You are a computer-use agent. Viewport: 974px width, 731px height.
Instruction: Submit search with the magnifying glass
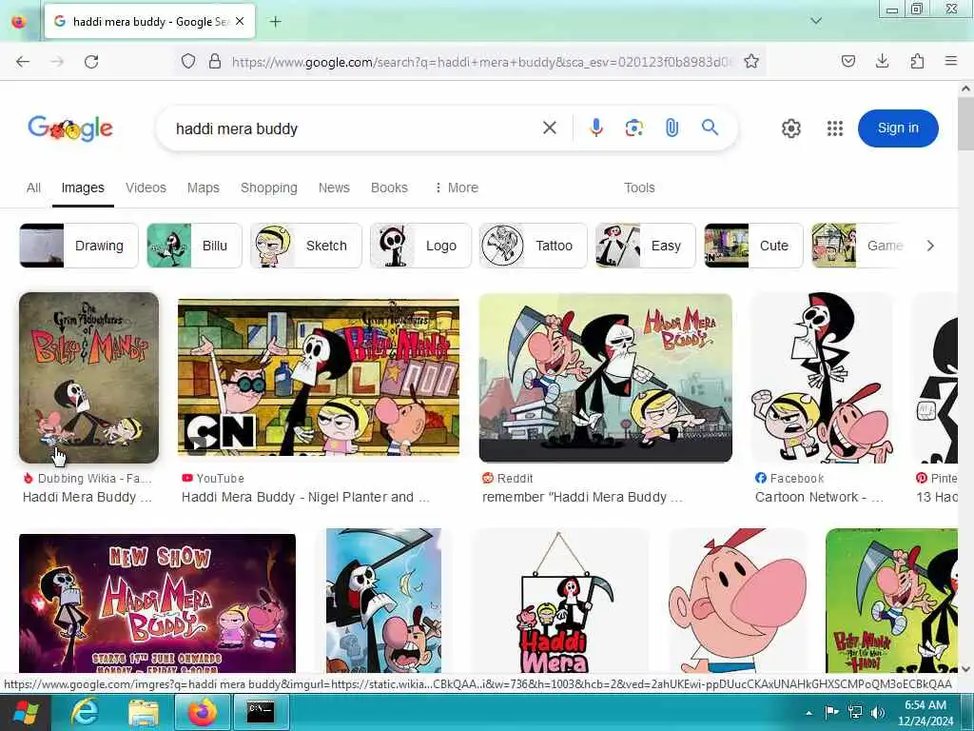coord(710,128)
